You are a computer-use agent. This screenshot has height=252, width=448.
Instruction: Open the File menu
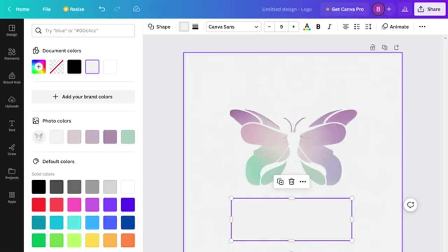tap(47, 9)
